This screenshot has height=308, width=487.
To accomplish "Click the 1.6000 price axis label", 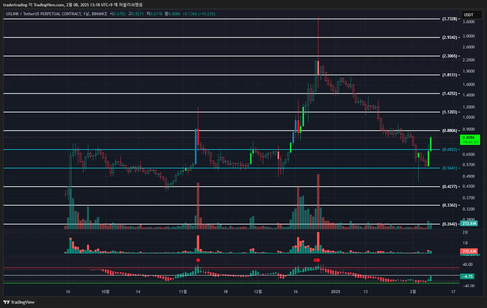I will click(x=468, y=85).
